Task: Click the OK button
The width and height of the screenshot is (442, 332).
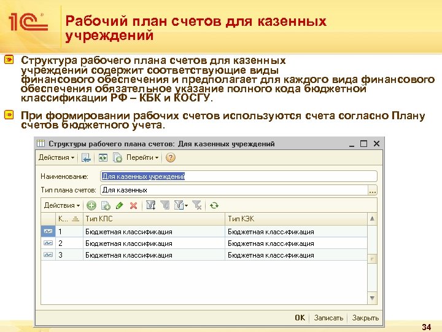Action: [x=300, y=318]
